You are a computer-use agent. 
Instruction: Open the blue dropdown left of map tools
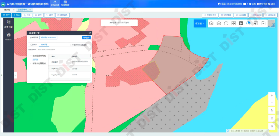(x=200, y=24)
